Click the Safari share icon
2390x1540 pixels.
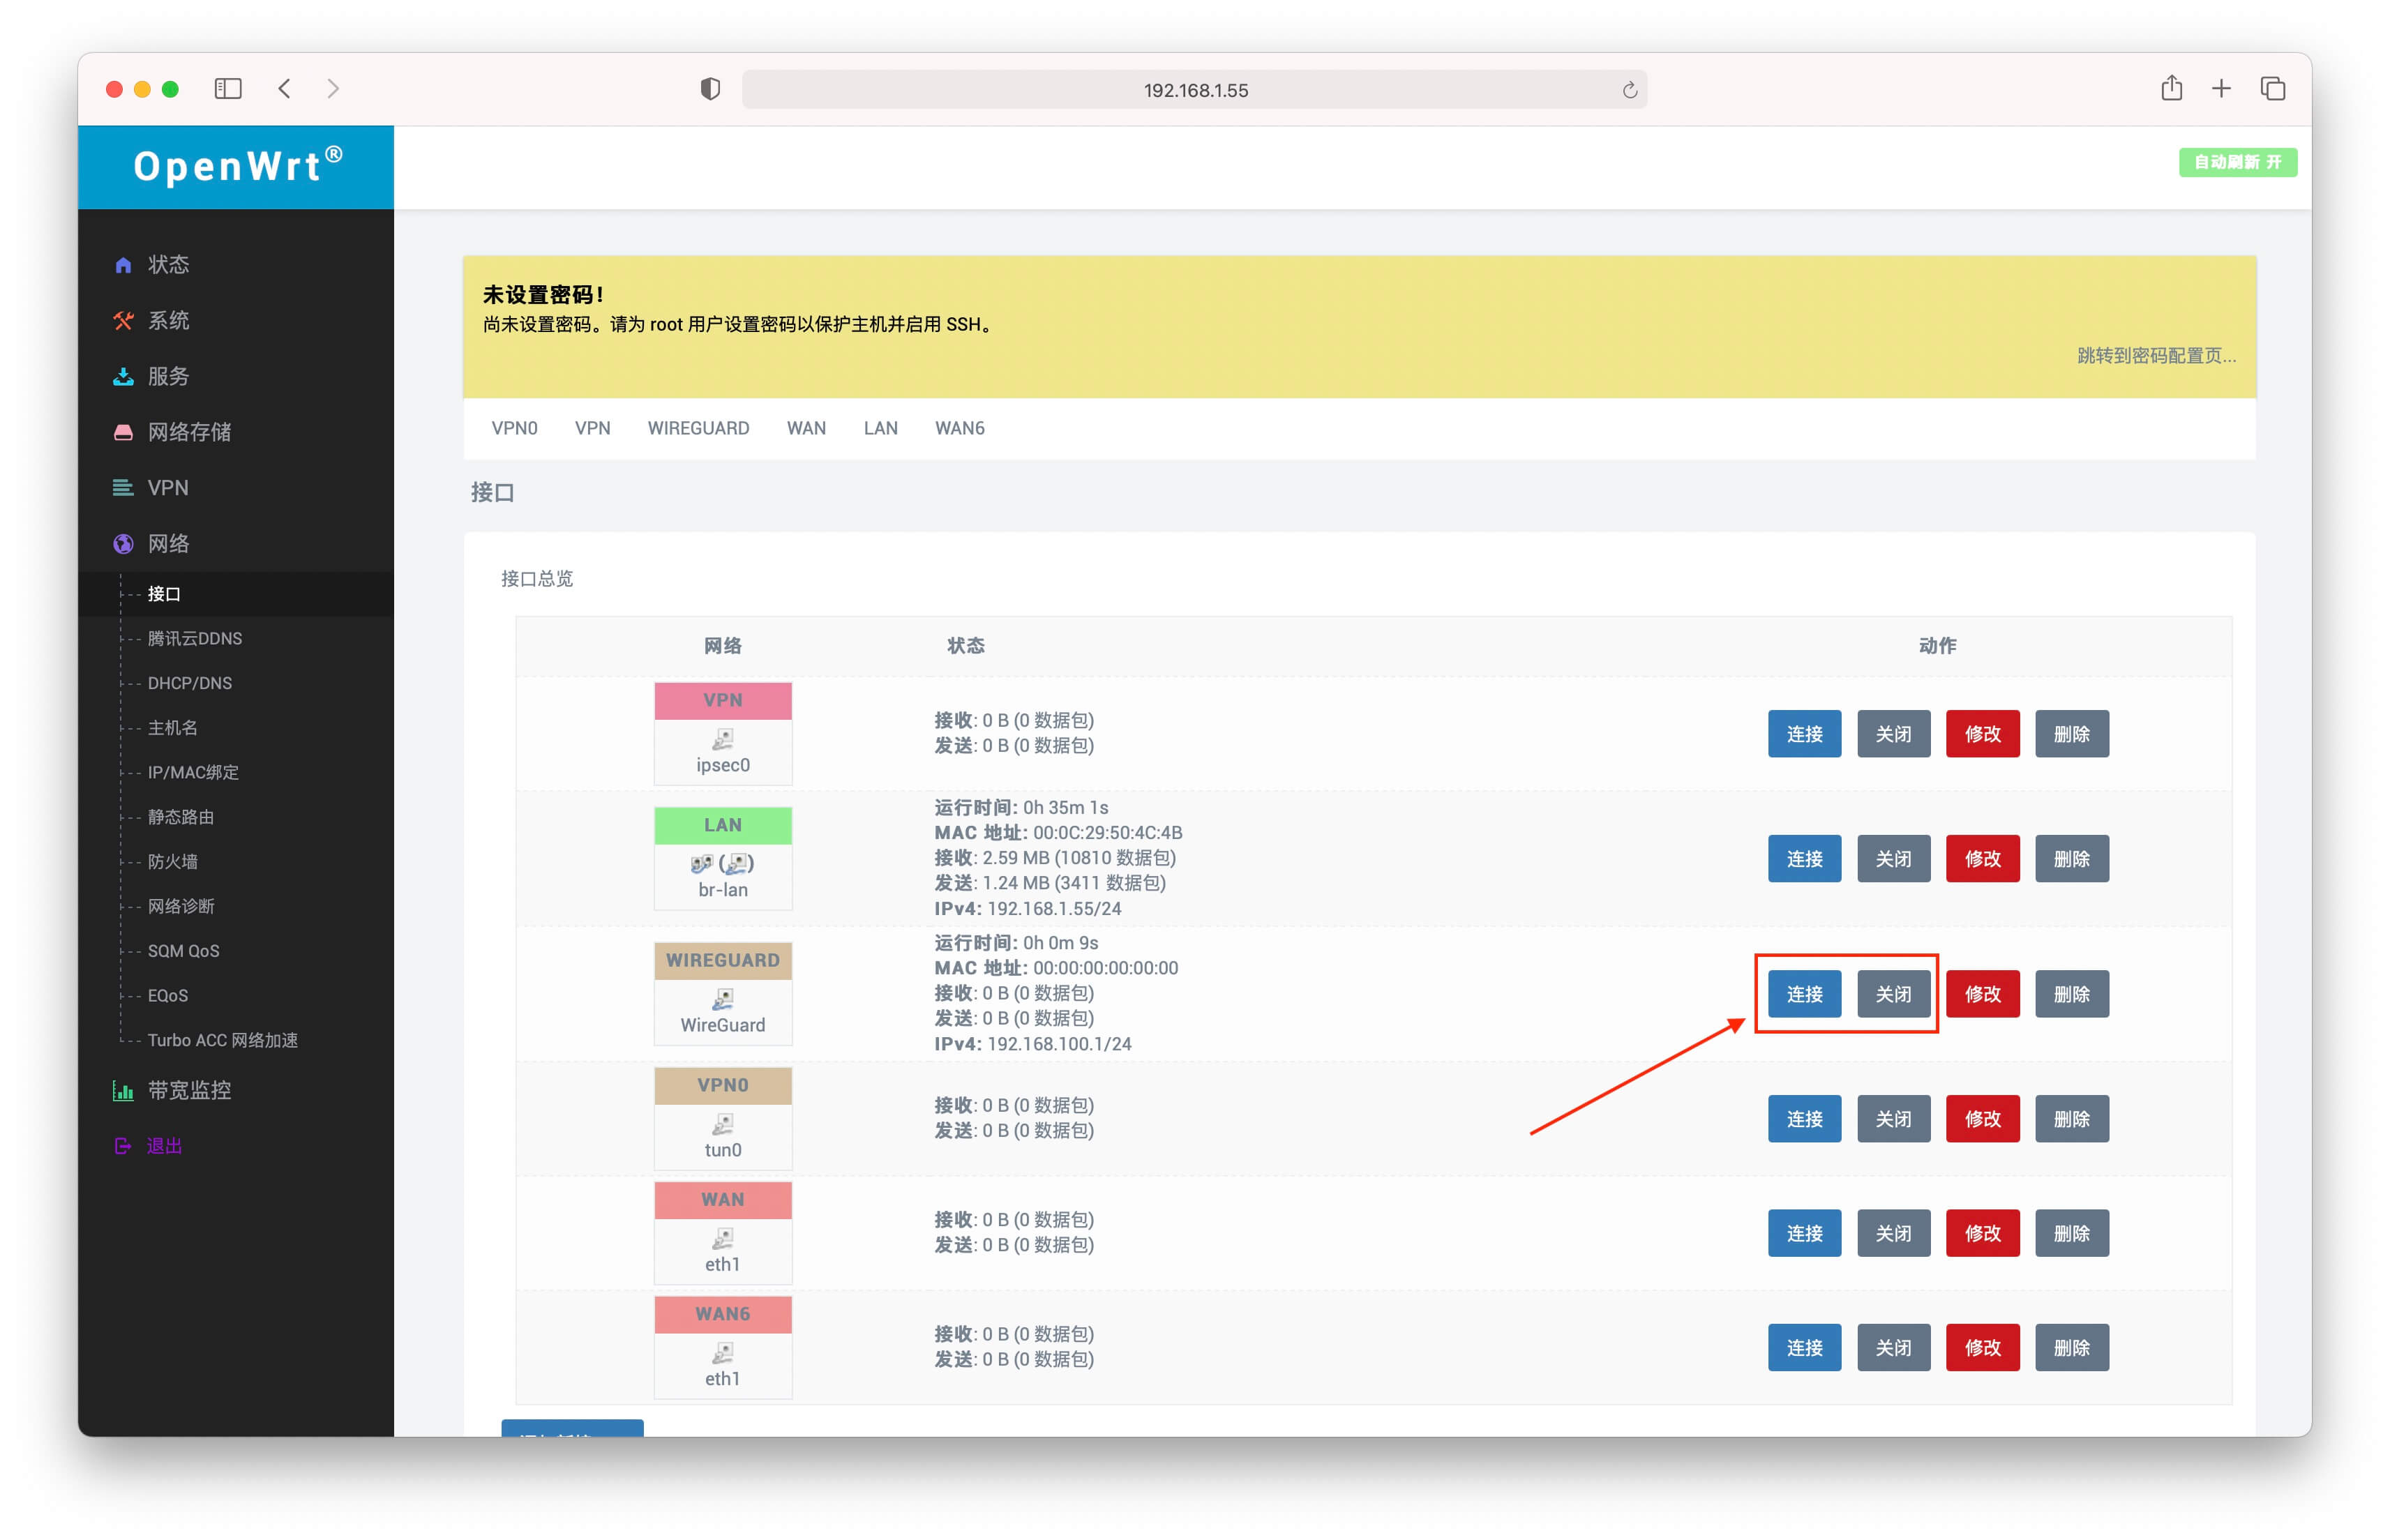(x=2171, y=89)
